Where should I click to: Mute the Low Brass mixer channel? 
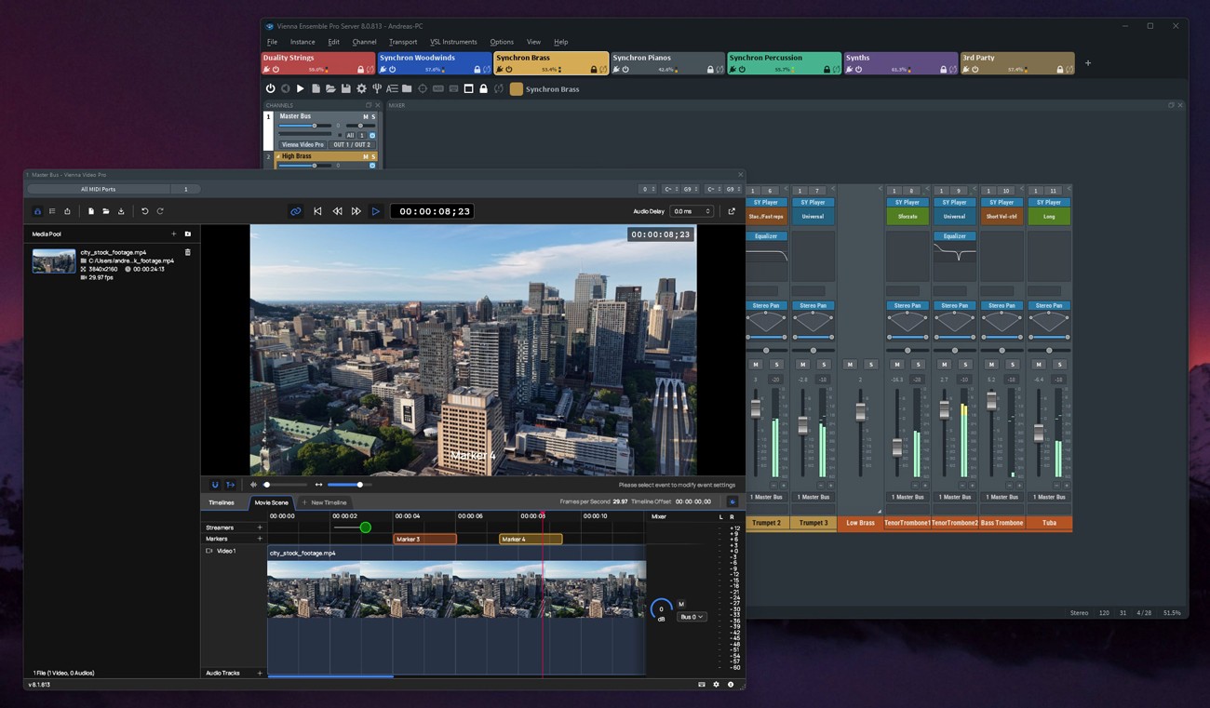(x=850, y=365)
